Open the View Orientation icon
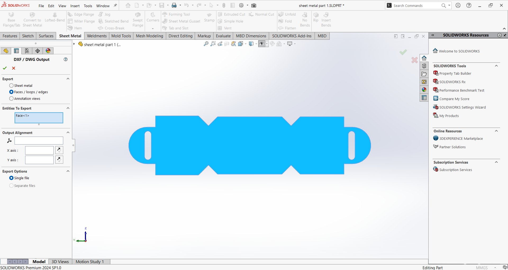The height and width of the screenshot is (270, 508). [x=241, y=44]
